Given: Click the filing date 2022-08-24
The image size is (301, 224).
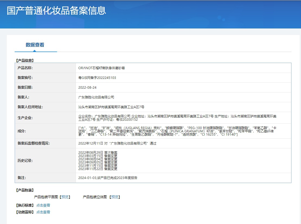Looking at the screenshot, I should [x=87, y=88].
